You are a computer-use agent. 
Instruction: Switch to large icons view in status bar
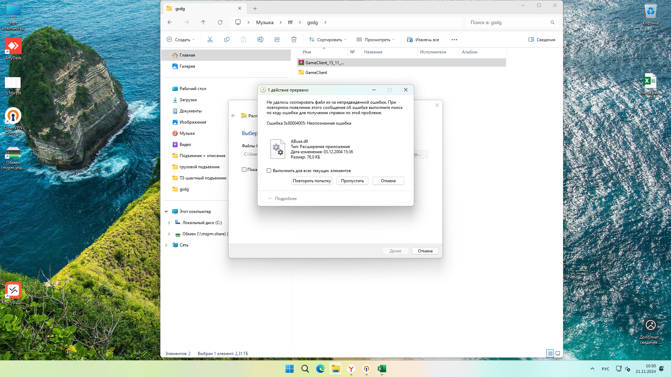(558, 353)
